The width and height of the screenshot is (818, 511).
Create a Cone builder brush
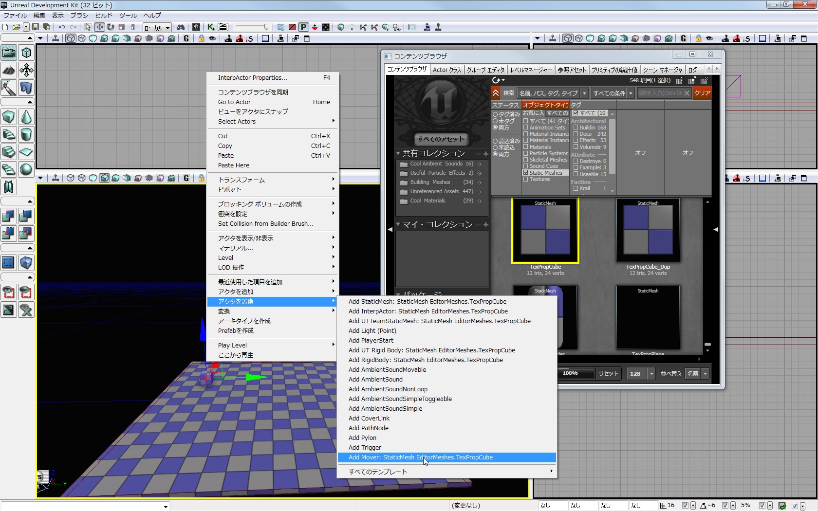[26, 117]
